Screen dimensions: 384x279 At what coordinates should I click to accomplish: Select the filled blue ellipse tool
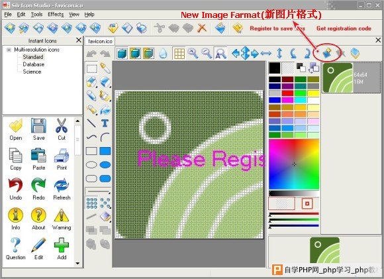(x=105, y=165)
